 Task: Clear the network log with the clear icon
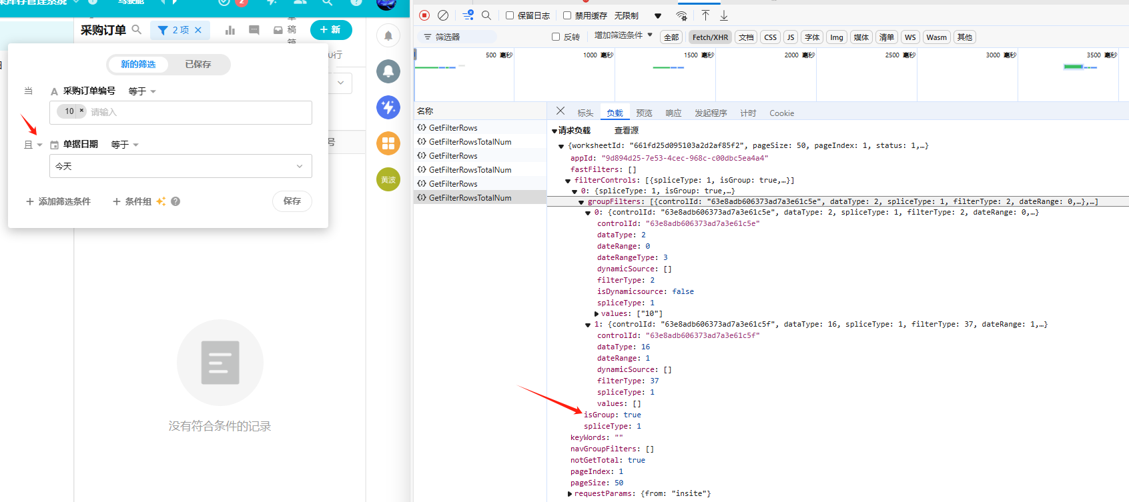(x=443, y=15)
